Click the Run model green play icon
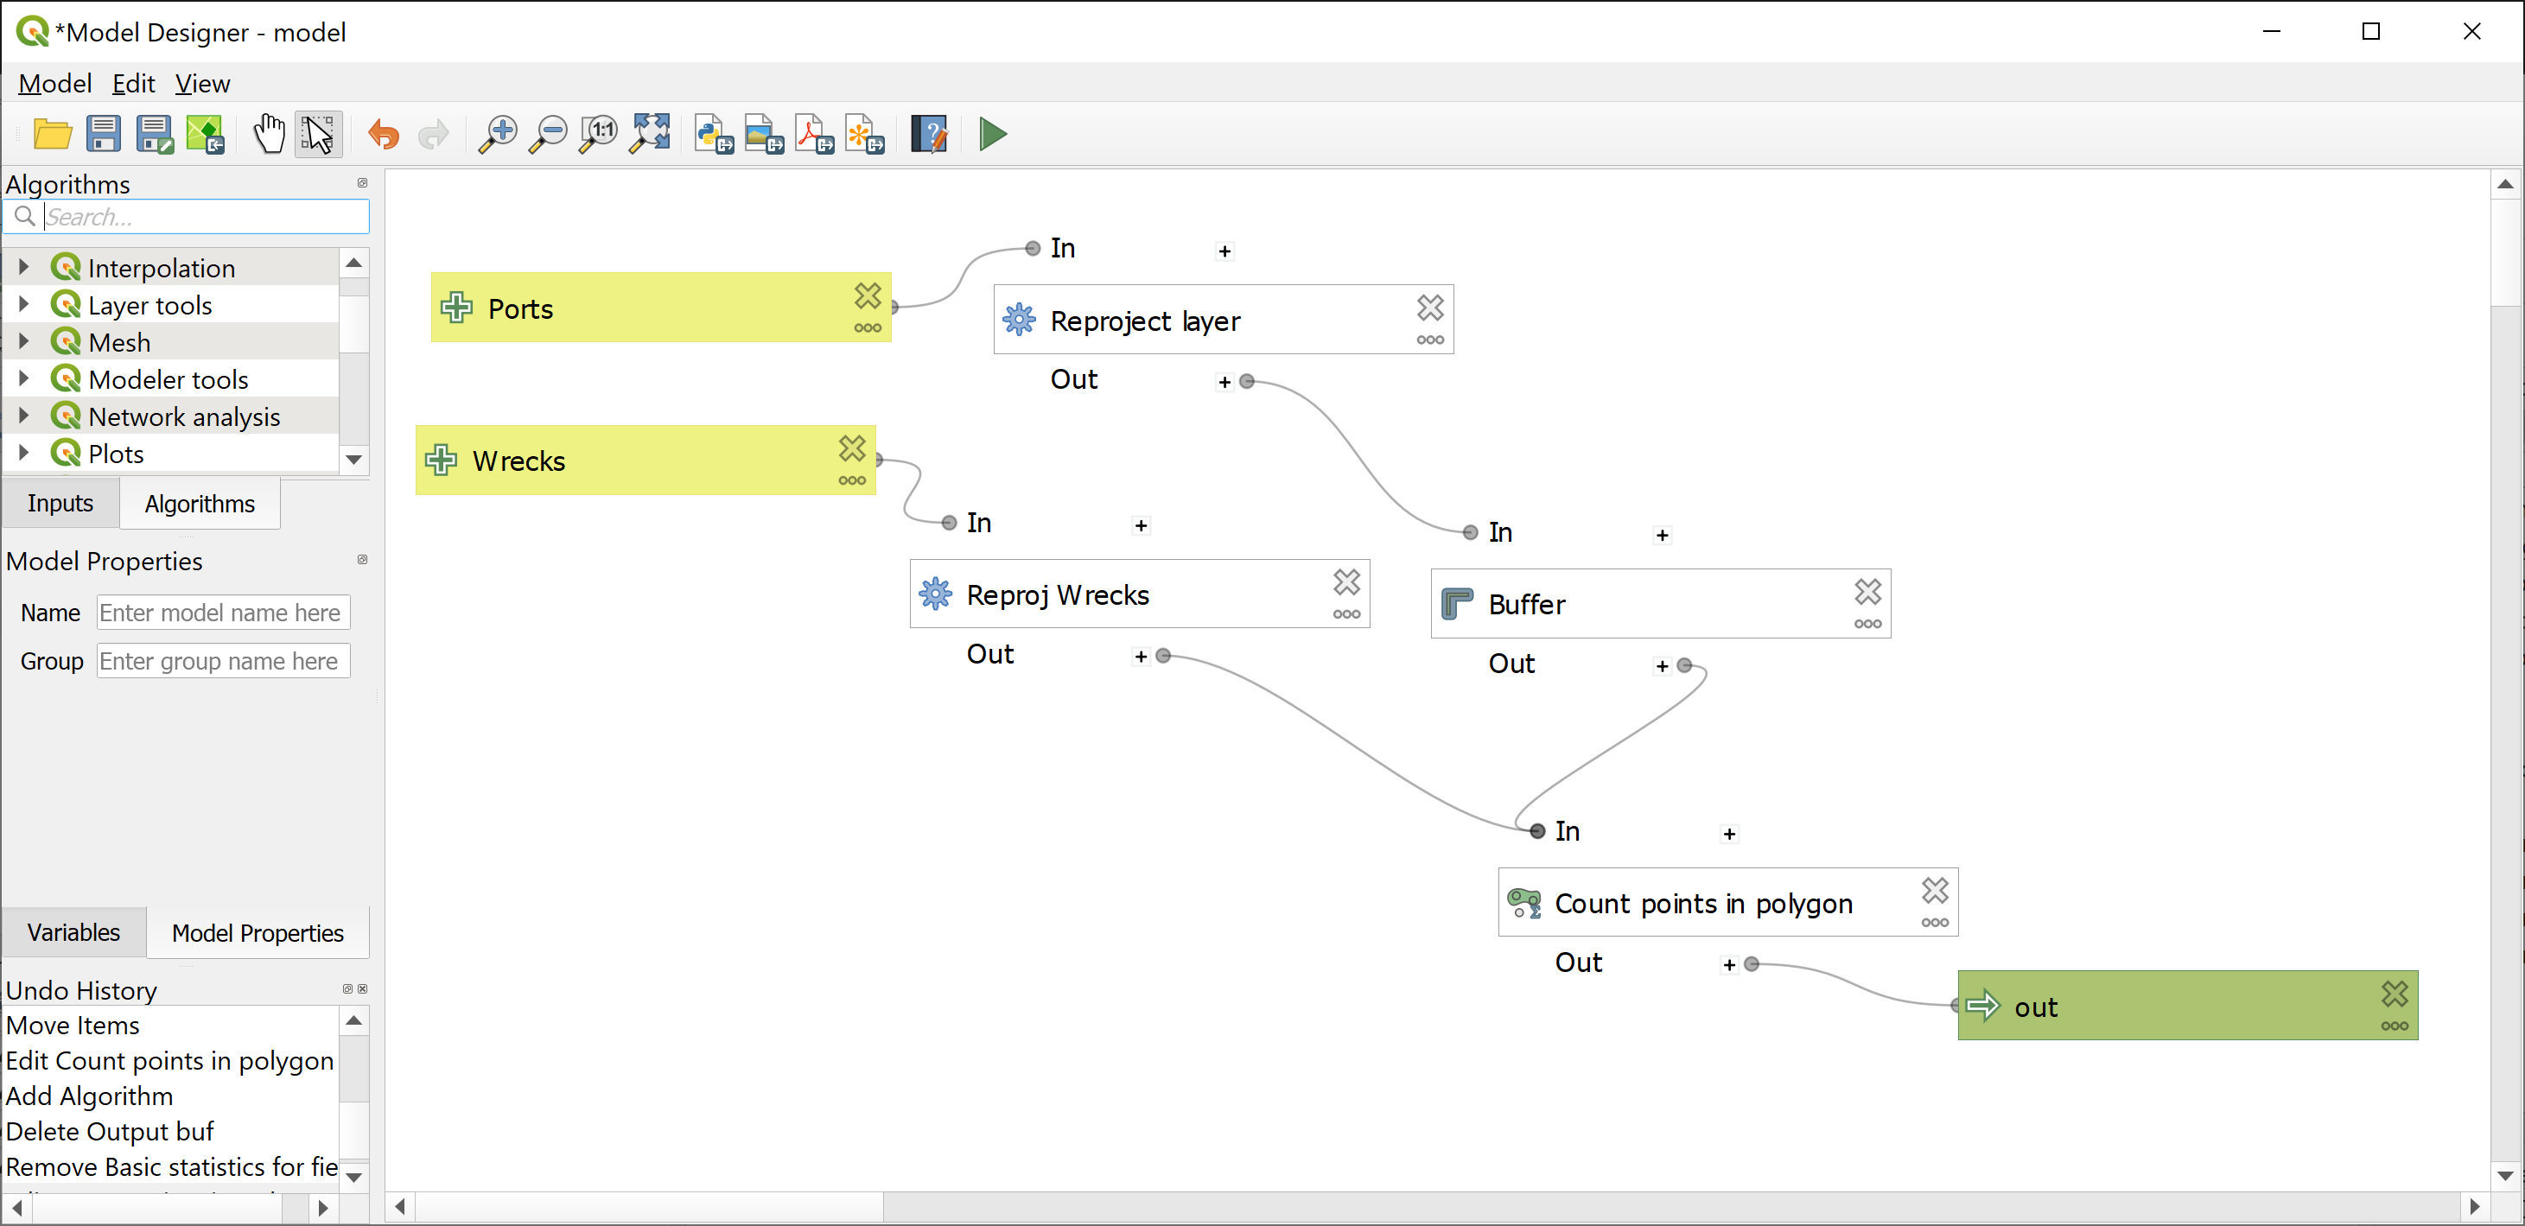The width and height of the screenshot is (2525, 1226). coord(992,134)
